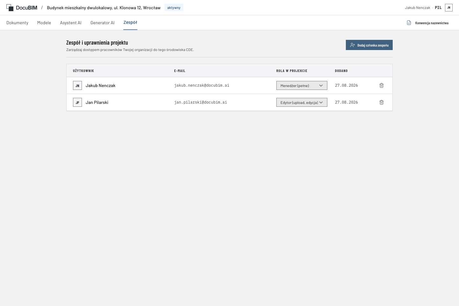Click the E-mail column header
This screenshot has width=459, height=306.
[x=180, y=71]
